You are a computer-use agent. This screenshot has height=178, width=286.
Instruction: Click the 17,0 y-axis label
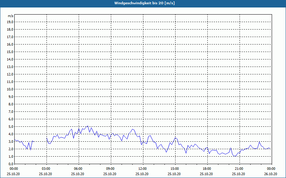(x=10, y=37)
